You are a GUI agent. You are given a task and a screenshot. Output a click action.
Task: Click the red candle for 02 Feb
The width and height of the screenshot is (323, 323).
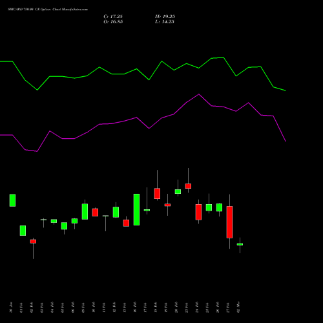[x=33, y=242]
